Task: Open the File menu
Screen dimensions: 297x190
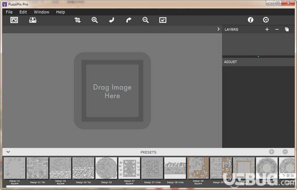Action: (x=9, y=12)
